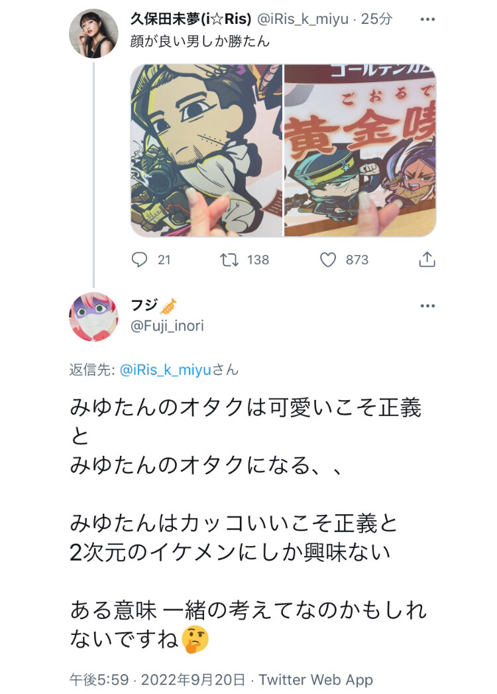This screenshot has width=497, height=694.
Task: Click the Twitter Web App source label
Action: pyautogui.click(x=315, y=679)
